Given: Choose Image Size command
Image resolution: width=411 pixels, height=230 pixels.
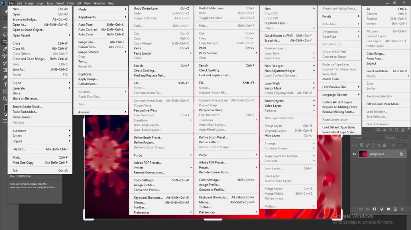Looking at the screenshot, I should [x=101, y=42].
